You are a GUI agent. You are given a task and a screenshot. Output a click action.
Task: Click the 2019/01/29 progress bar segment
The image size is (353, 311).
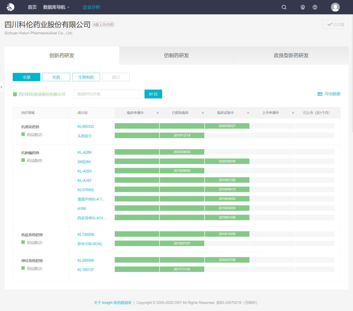pyautogui.click(x=227, y=180)
